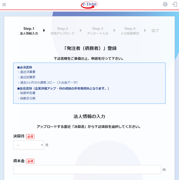Click the ■任意書類 heading text
The width and height of the screenshot is (179, 180).
pyautogui.click(x=63, y=88)
